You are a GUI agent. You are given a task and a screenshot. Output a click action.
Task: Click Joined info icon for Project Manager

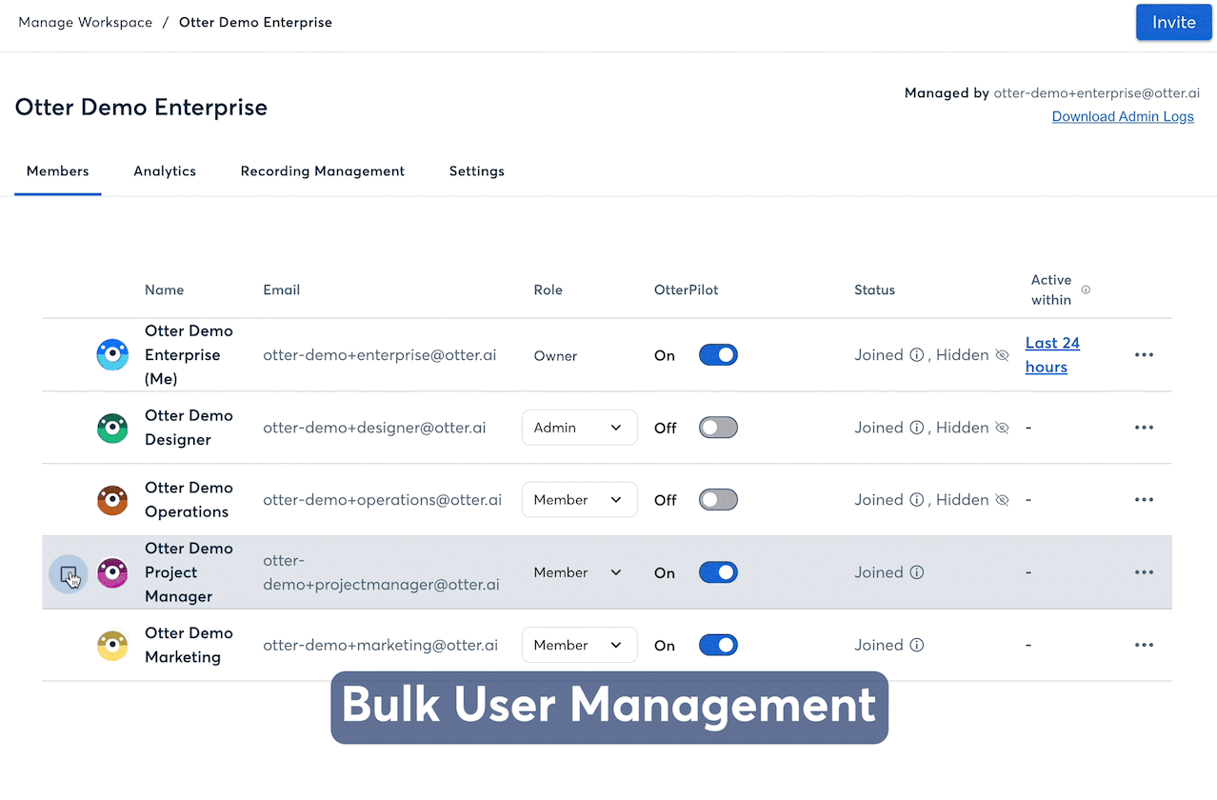click(917, 572)
